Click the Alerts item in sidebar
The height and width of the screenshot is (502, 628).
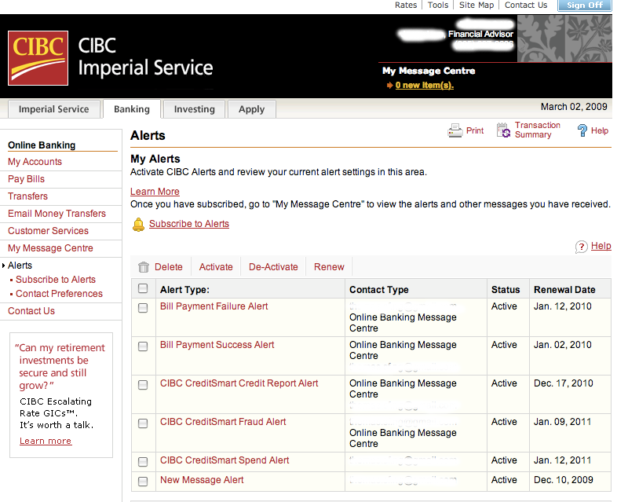pos(20,266)
